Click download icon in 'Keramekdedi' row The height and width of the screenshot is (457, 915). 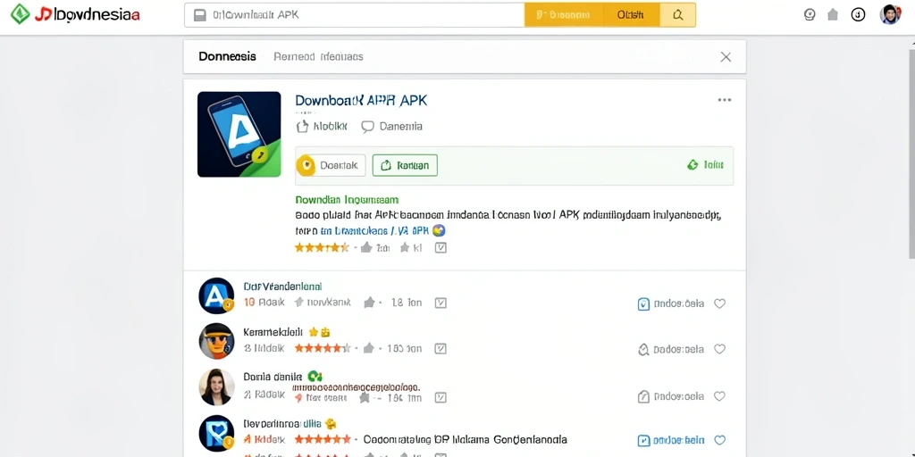643,349
